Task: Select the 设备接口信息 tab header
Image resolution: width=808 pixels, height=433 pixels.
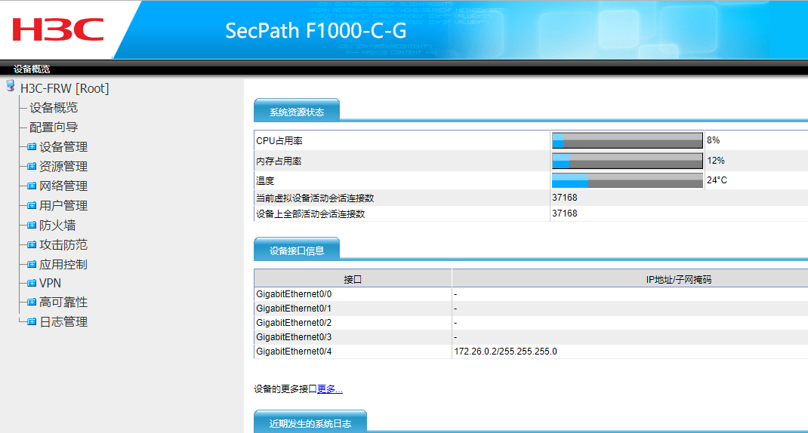Action: pos(297,250)
